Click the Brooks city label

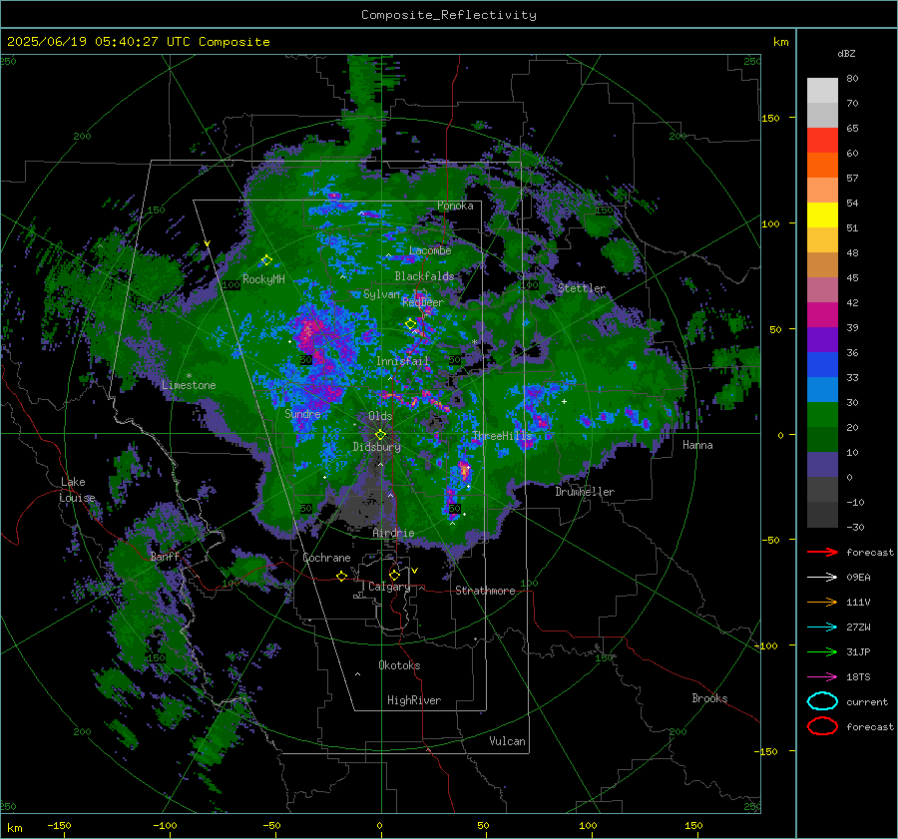coord(709,698)
